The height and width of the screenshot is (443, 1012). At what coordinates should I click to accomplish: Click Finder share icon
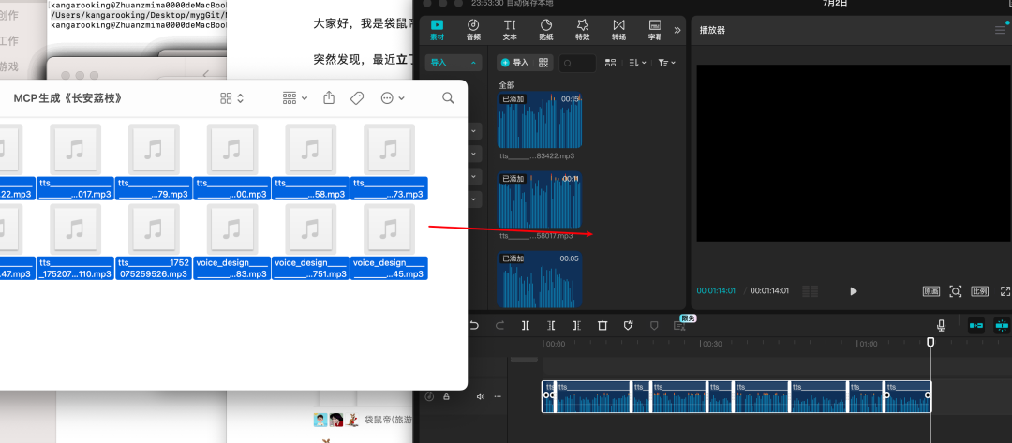pos(329,98)
